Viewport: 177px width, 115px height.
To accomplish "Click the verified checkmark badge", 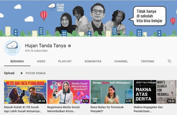I will [70, 46].
